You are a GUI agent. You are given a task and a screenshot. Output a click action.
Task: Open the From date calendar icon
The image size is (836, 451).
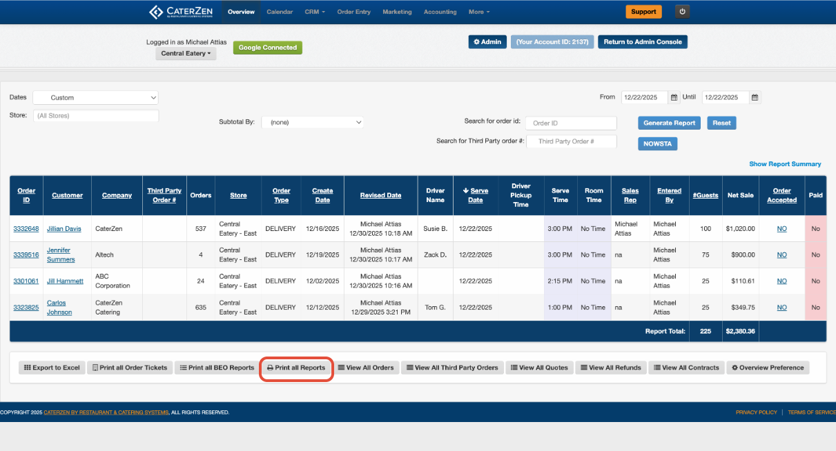(674, 97)
